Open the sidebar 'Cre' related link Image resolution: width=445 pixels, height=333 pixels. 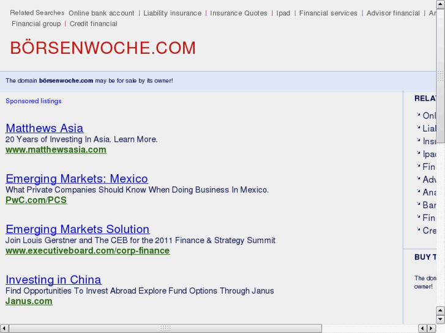tap(429, 231)
